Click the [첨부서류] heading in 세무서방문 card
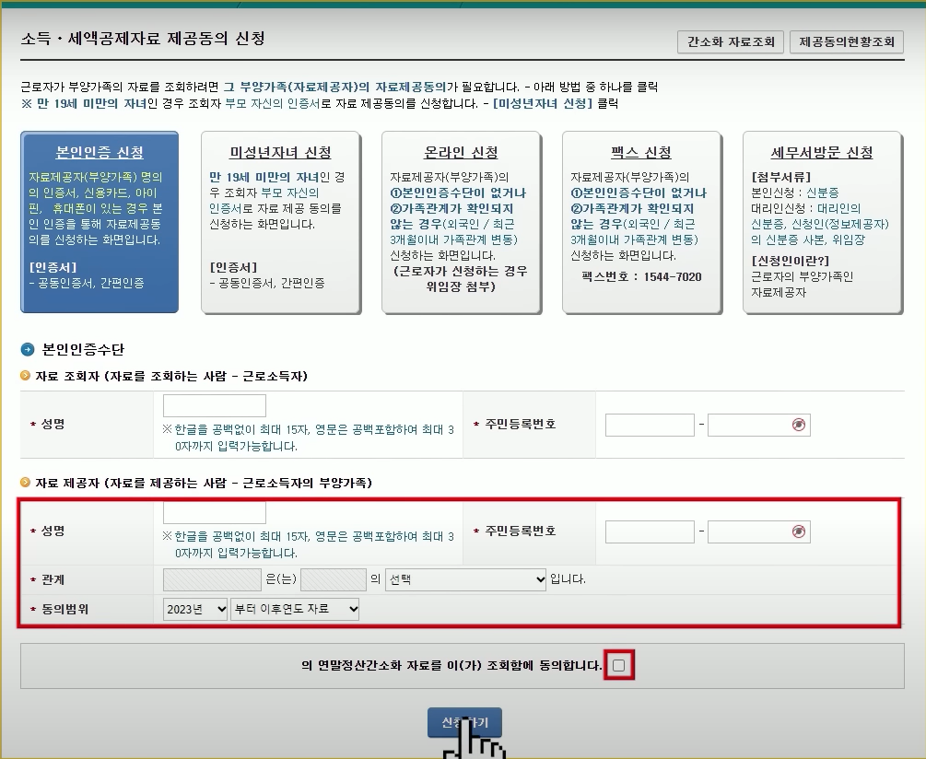 click(780, 177)
